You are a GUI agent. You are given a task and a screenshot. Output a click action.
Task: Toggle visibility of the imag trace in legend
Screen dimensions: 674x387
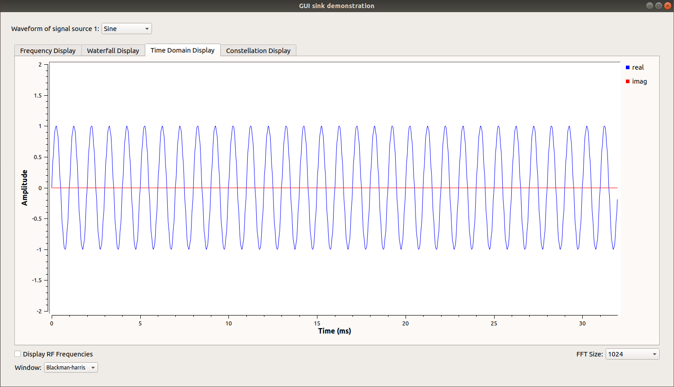coord(639,81)
